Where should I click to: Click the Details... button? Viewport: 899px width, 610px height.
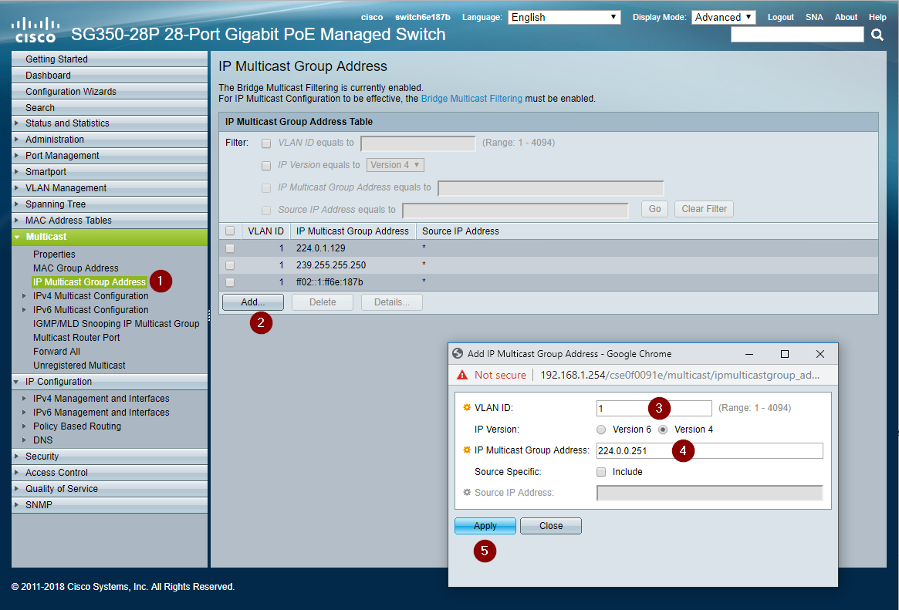point(391,302)
